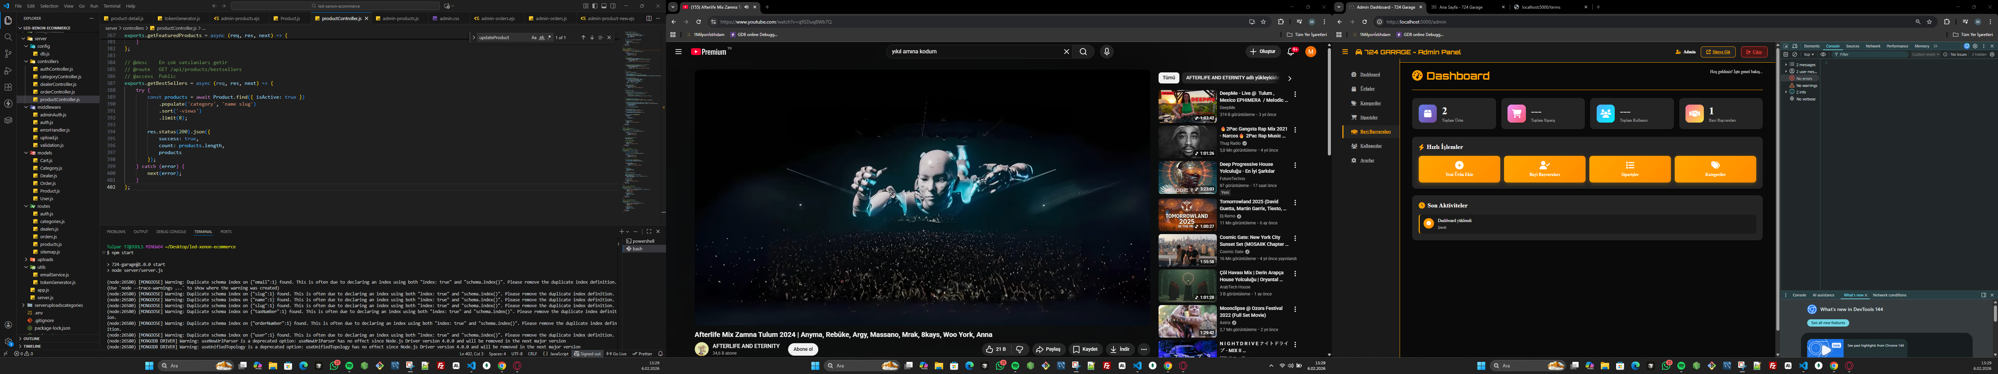The width and height of the screenshot is (1998, 374).
Task: Dislike the Afterlife Mix video
Action: [1020, 349]
